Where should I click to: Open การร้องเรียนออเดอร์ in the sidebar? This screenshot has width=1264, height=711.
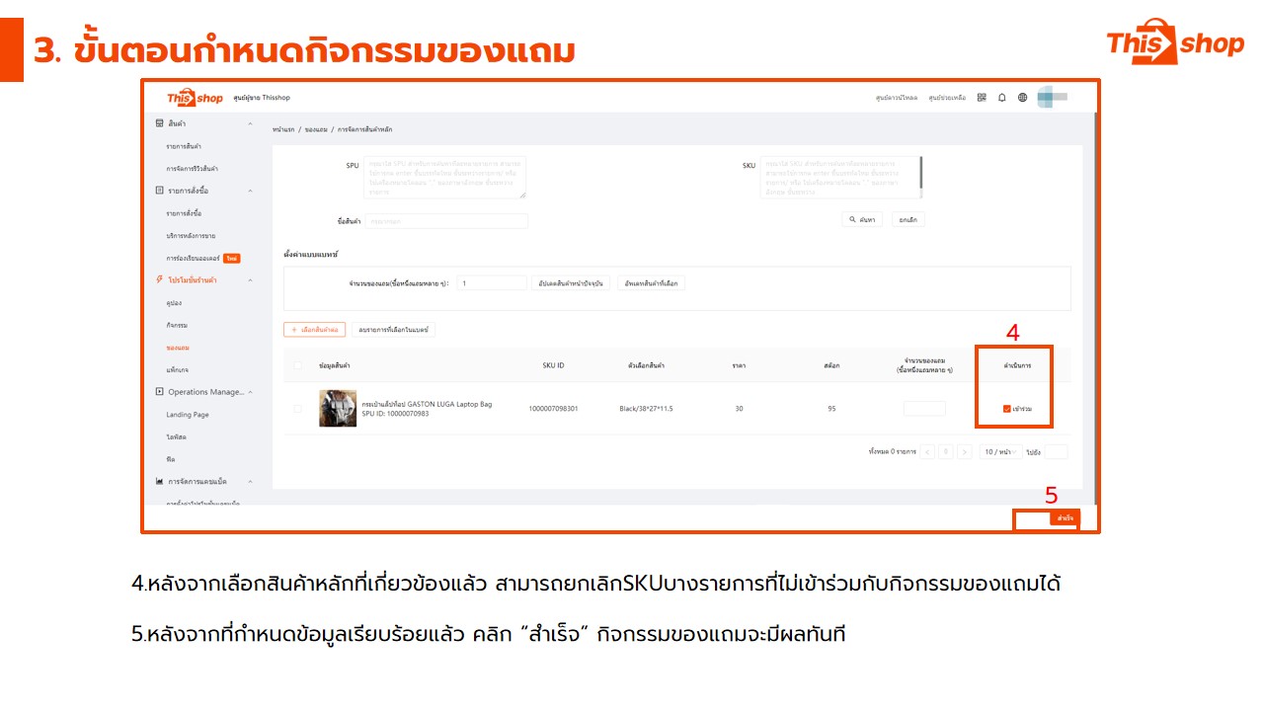click(194, 258)
